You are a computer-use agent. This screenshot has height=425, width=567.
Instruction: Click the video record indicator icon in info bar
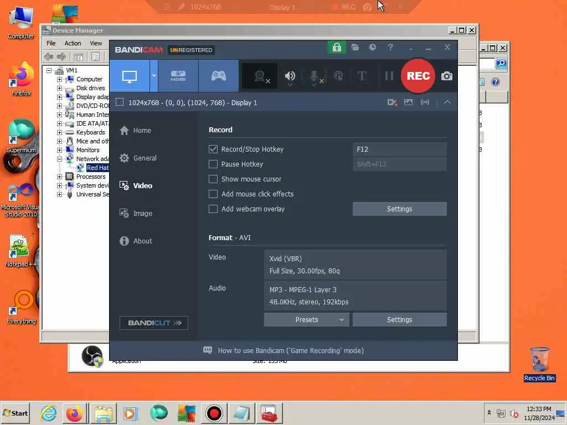[392, 102]
